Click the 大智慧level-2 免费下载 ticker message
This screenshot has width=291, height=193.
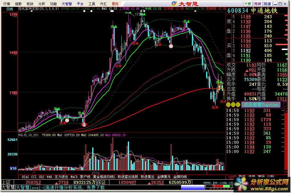tap(60, 188)
